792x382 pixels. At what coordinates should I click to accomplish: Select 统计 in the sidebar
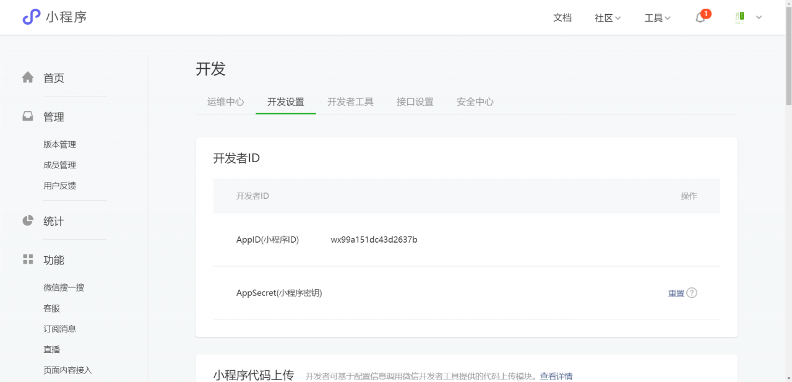point(54,221)
